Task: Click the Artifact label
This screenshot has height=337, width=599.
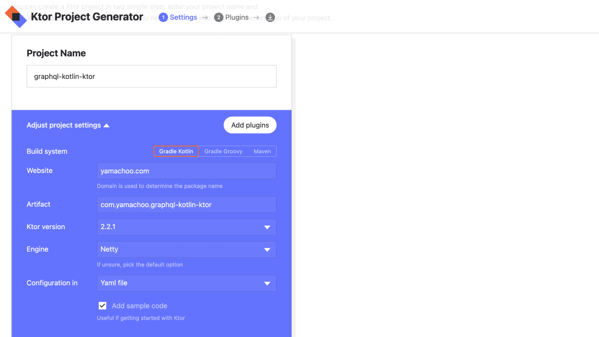Action: coord(38,204)
